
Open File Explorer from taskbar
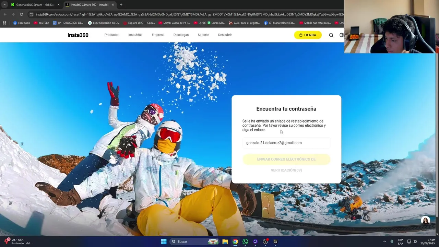pyautogui.click(x=225, y=242)
